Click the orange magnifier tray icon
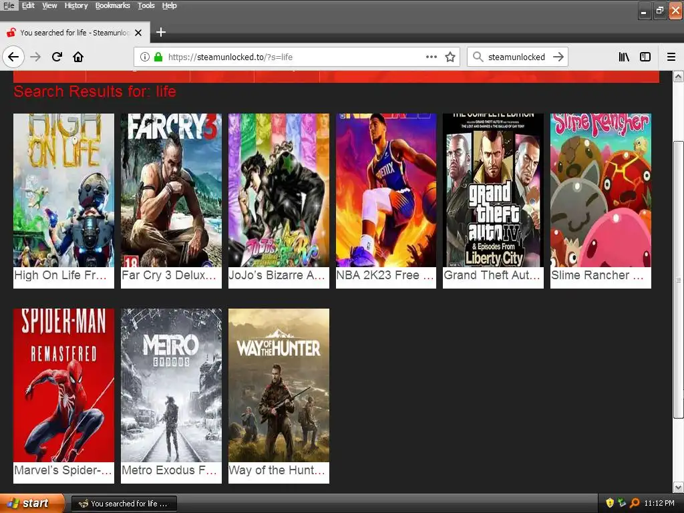Screen dimensions: 684x513 [635, 503]
